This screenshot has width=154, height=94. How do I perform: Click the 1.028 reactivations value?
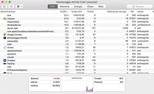click(x=125, y=28)
